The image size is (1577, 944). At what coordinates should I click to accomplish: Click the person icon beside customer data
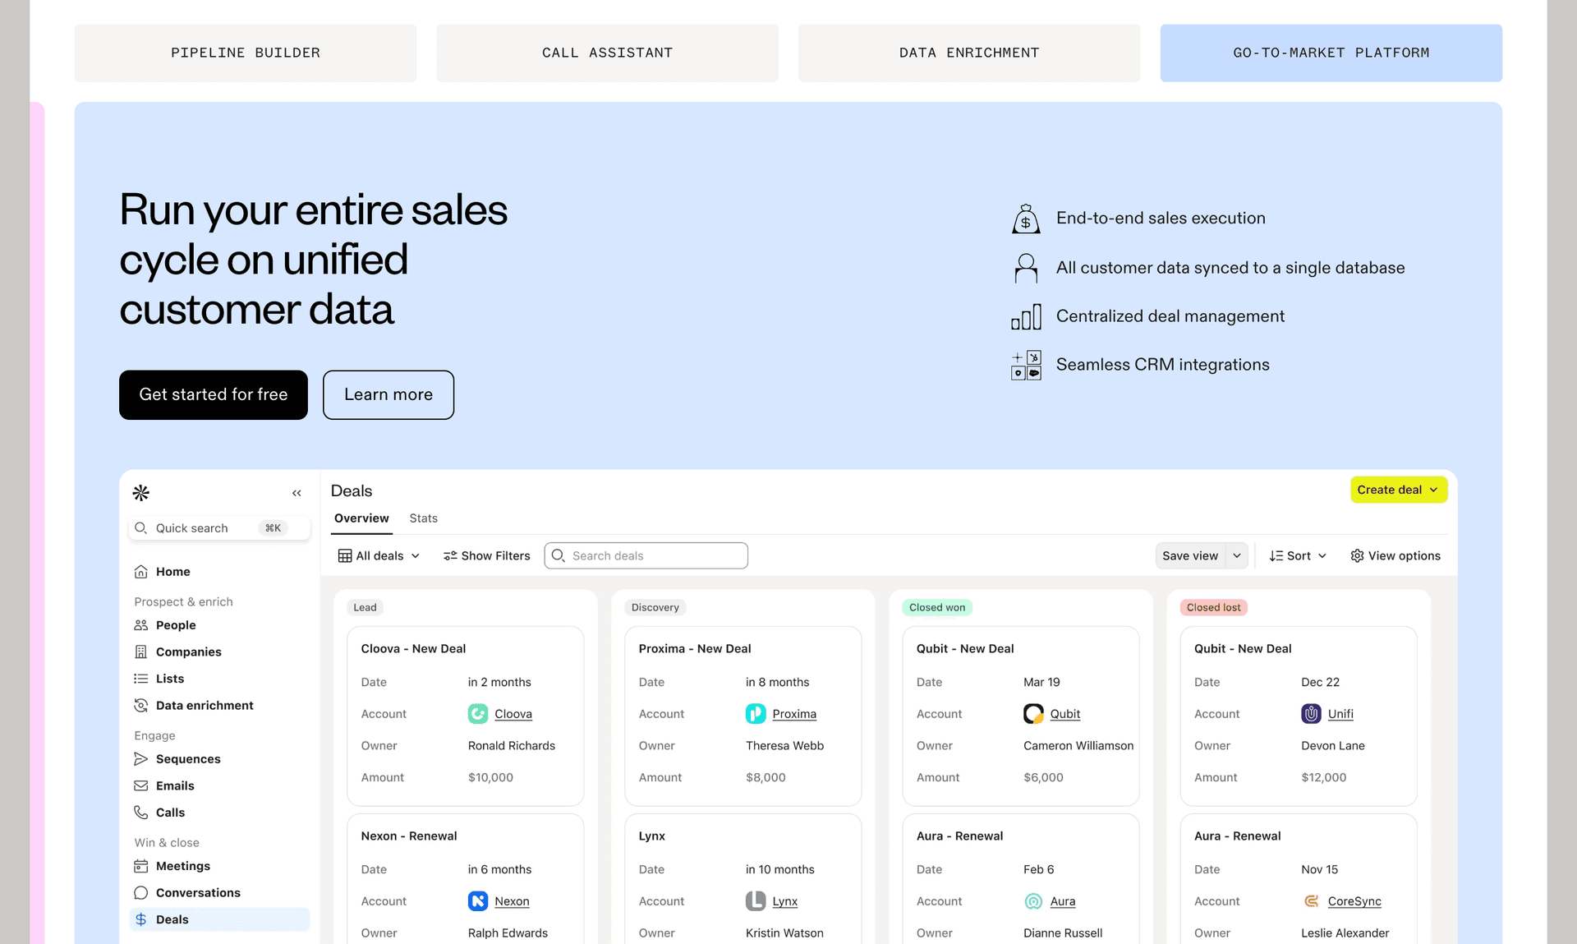[1026, 268]
